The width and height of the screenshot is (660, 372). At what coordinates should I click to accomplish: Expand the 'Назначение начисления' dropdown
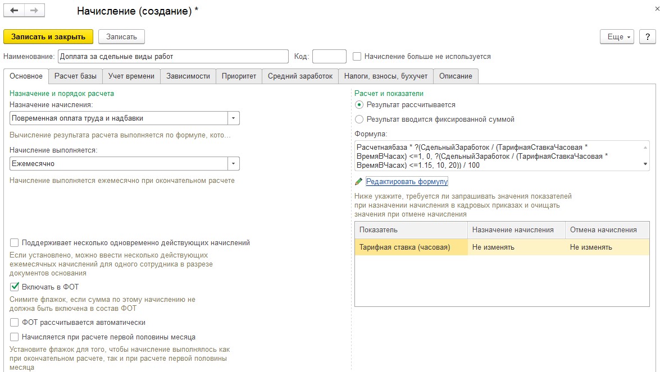coord(233,118)
